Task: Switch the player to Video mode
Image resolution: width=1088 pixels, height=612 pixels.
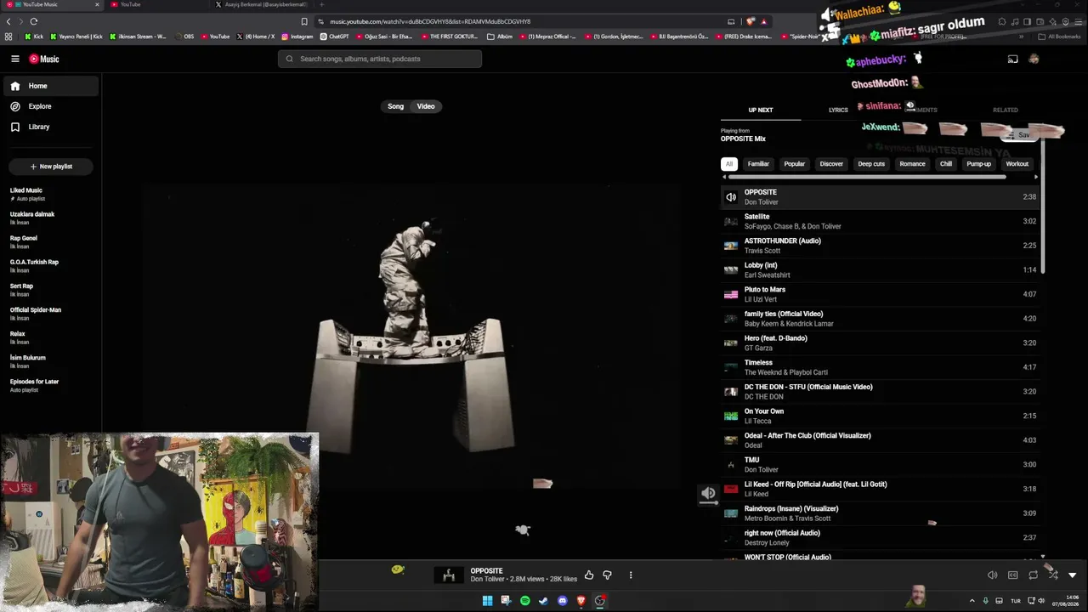Action: coord(426,106)
